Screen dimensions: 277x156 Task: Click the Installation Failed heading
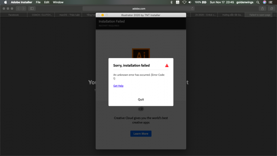pyautogui.click(x=112, y=21)
